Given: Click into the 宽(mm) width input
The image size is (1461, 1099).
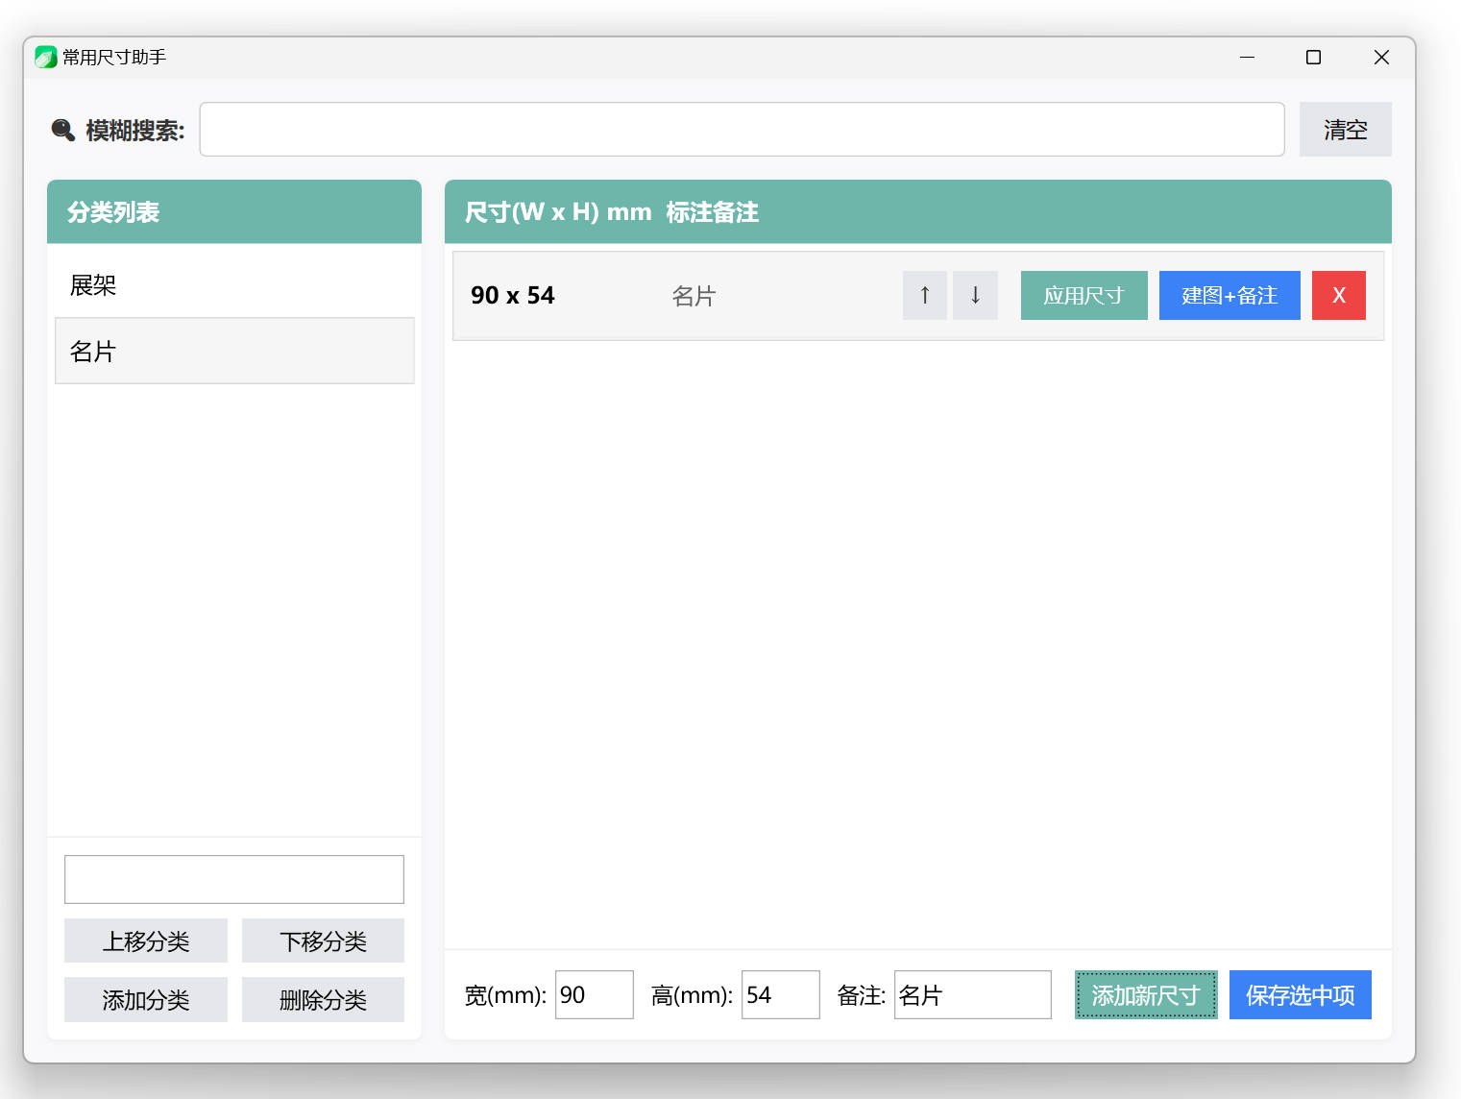Looking at the screenshot, I should [594, 994].
